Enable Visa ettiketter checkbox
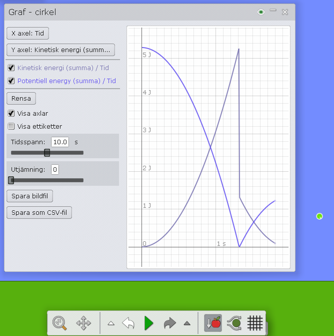The height and width of the screenshot is (336, 334). [11, 126]
